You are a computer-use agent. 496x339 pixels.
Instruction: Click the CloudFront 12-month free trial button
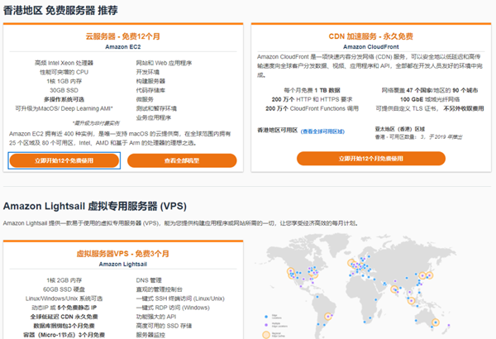[x=370, y=158]
